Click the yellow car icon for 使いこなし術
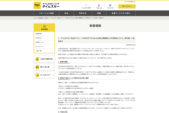The image size is (169, 113). 37,67
